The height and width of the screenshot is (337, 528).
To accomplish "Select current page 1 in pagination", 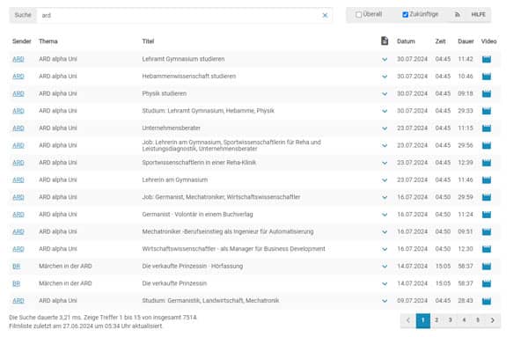I will [423, 320].
